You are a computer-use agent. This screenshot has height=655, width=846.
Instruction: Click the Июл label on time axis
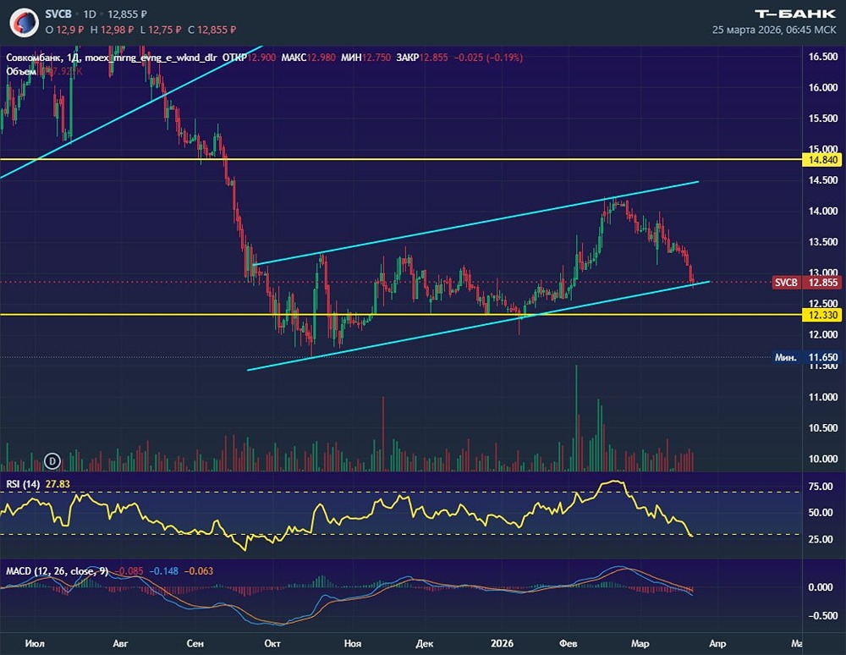(35, 644)
